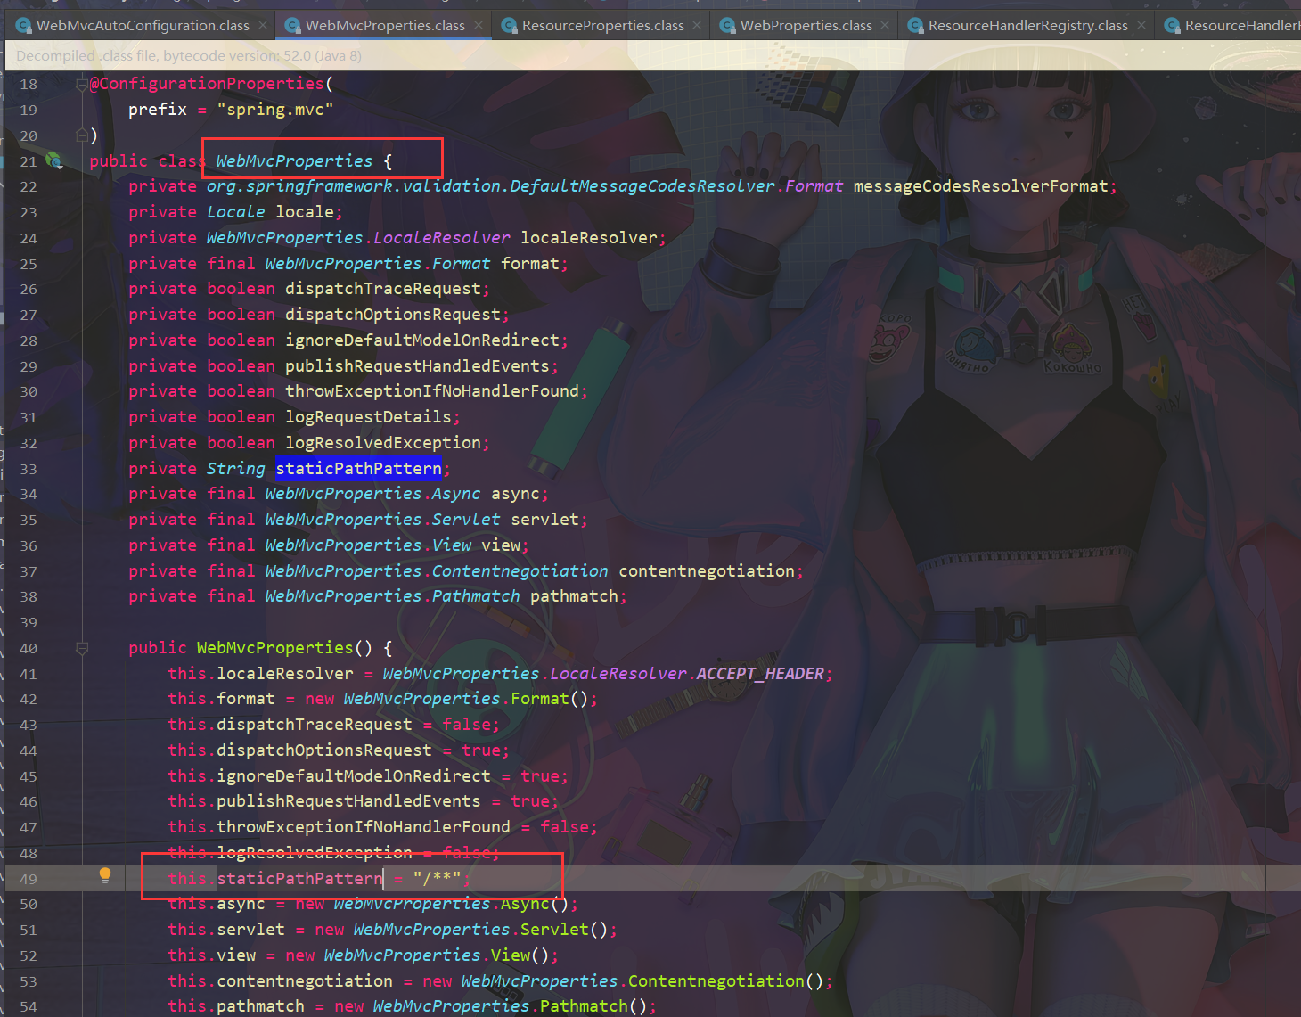Click publishRequestHandledEvents field on line 29

pyautogui.click(x=417, y=366)
